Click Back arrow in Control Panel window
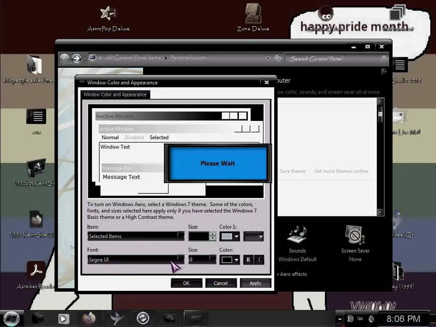 coord(64,58)
